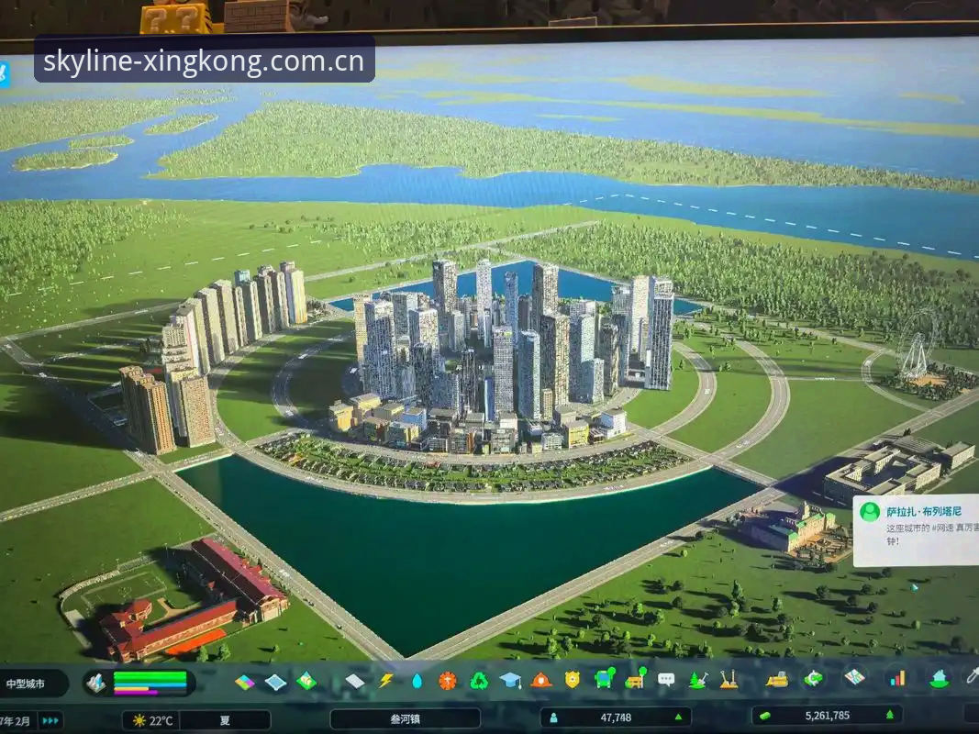The image size is (979, 734).
Task: Open the Zones tool menu
Action: click(x=244, y=683)
